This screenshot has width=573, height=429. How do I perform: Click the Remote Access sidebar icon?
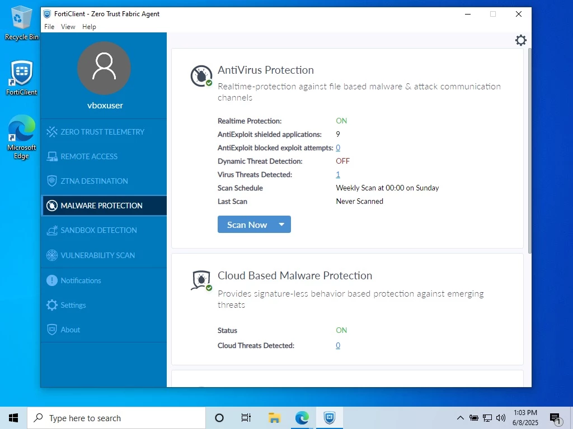[52, 156]
